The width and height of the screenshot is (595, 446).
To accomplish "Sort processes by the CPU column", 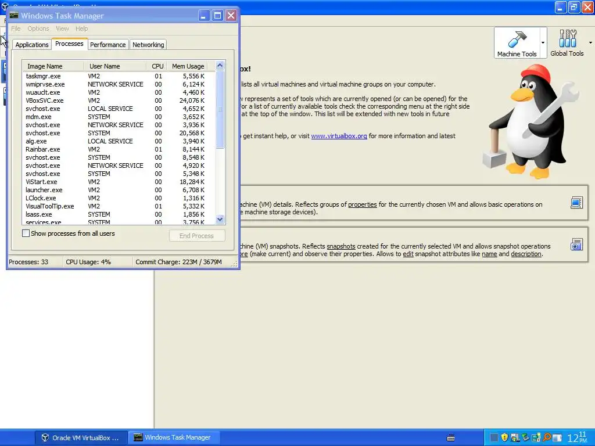I will [157, 66].
